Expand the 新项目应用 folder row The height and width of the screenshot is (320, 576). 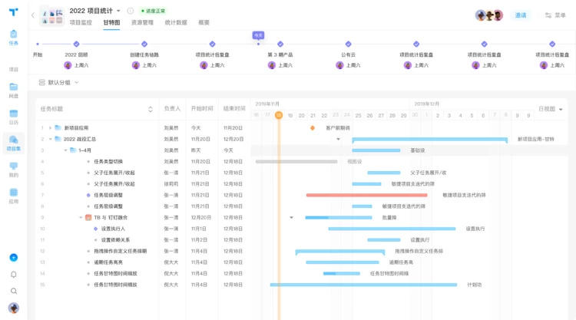coord(50,128)
